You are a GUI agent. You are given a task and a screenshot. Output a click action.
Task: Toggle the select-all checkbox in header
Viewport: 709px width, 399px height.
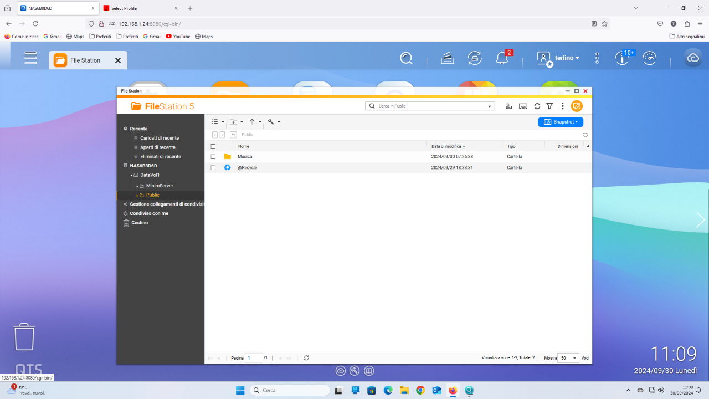213,146
